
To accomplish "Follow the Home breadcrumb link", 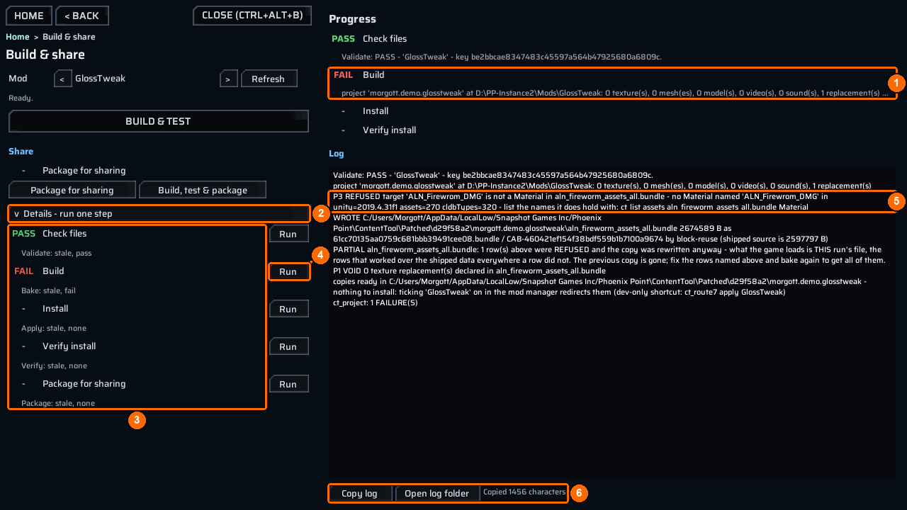I will 18,37.
